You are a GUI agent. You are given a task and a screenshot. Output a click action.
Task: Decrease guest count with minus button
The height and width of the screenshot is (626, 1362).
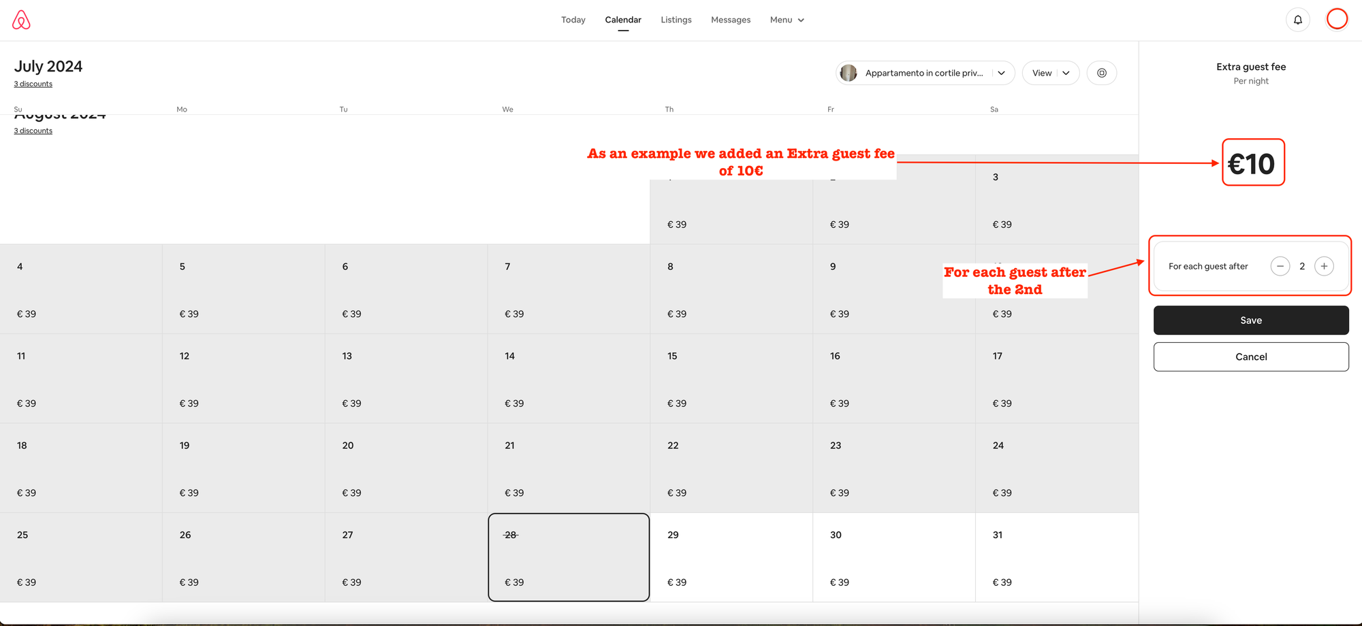[x=1280, y=266]
